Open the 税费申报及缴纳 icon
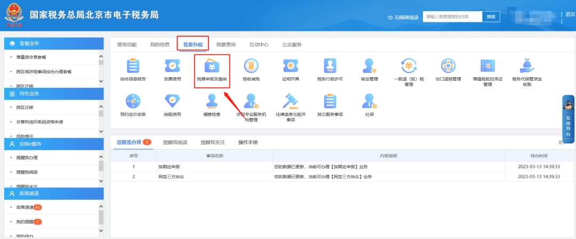This screenshot has height=239, width=576. coord(212,67)
